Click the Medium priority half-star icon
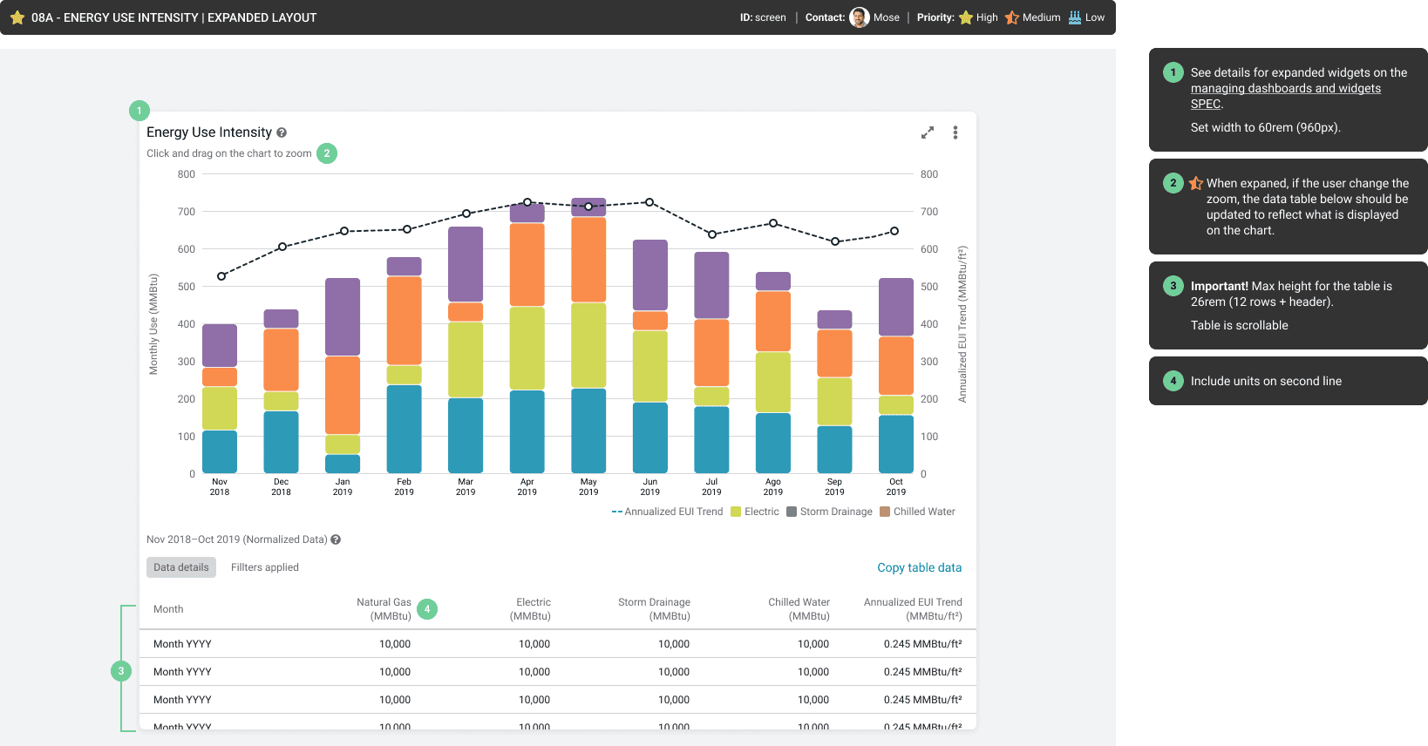This screenshot has width=1428, height=746. pos(1012,17)
